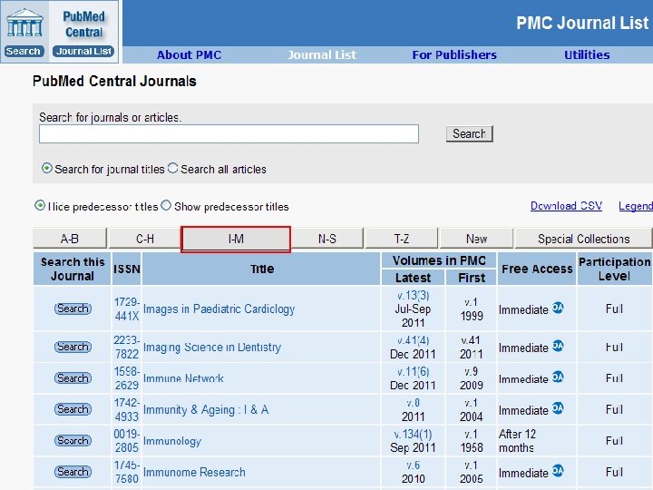Image resolution: width=653 pixels, height=490 pixels.
Task: Switch to the C-H tab
Action: click(145, 239)
